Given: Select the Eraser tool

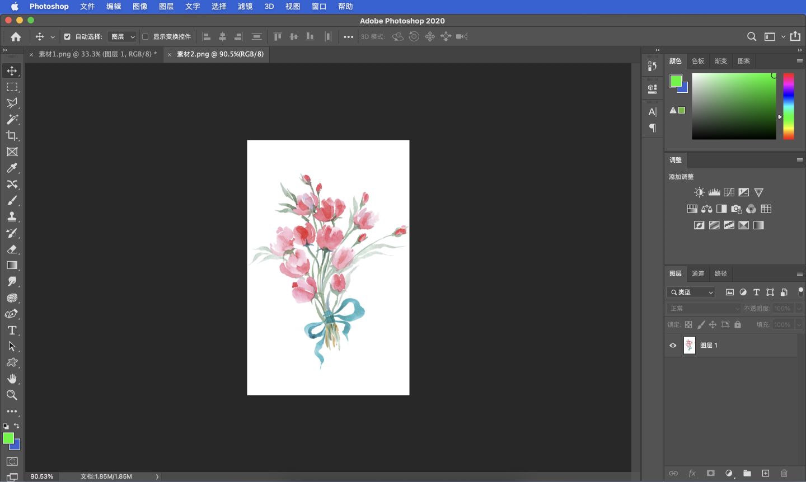Looking at the screenshot, I should (12, 249).
